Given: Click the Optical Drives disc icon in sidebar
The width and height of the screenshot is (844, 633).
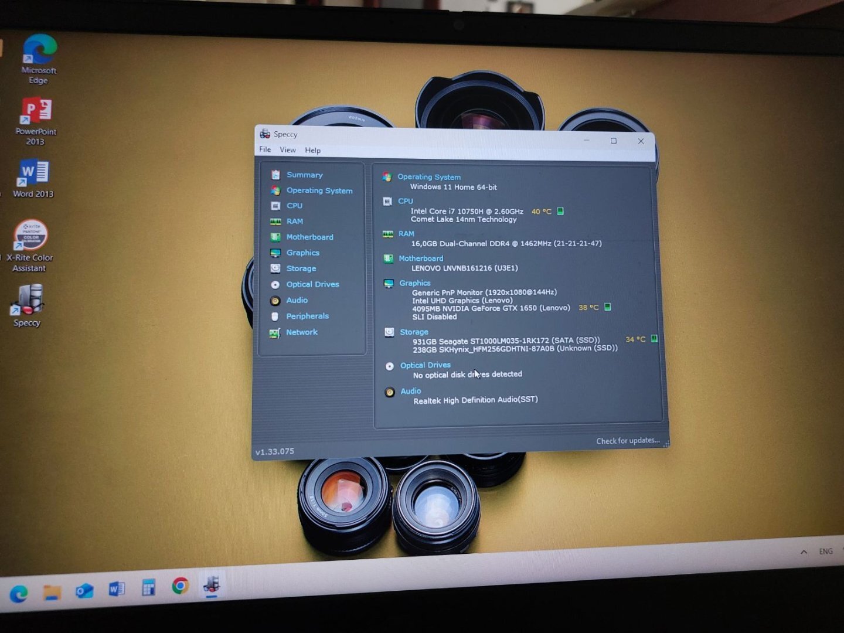Looking at the screenshot, I should (275, 284).
